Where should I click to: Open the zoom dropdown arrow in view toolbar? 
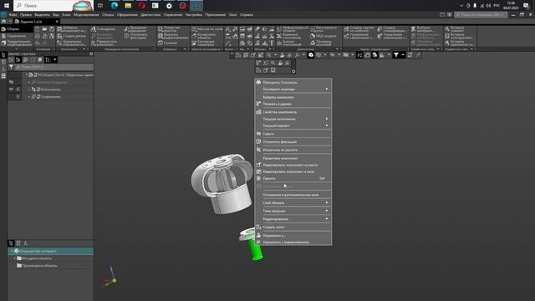click(275, 55)
